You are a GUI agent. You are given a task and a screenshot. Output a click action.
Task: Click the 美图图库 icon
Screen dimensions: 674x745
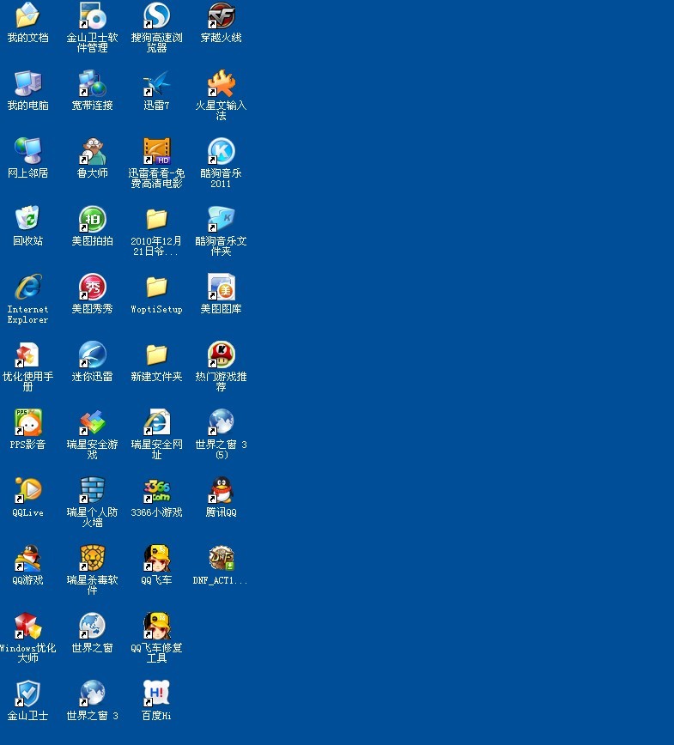[221, 287]
